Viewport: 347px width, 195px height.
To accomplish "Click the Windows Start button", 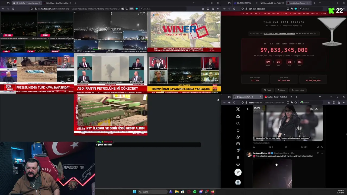I will [x=134, y=192].
